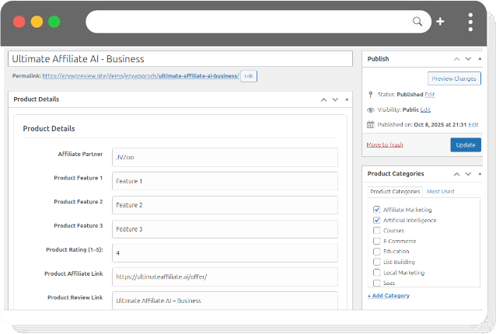The height and width of the screenshot is (334, 496).
Task: Collapse the Product Categories panel
Action: pyautogui.click(x=478, y=174)
